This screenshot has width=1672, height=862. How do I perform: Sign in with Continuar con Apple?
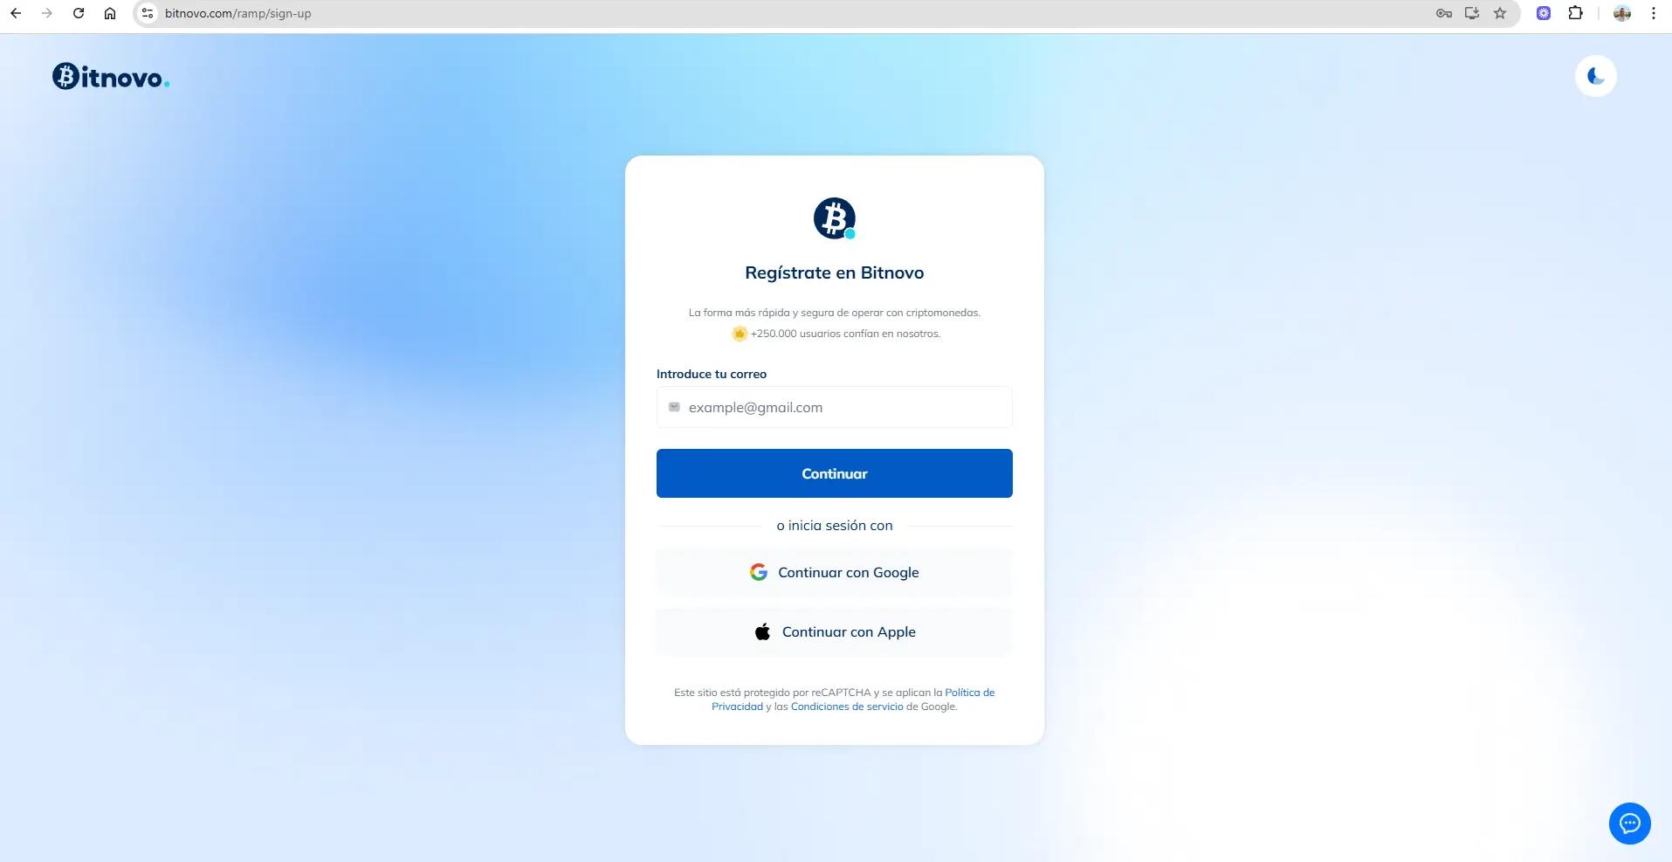835,632
